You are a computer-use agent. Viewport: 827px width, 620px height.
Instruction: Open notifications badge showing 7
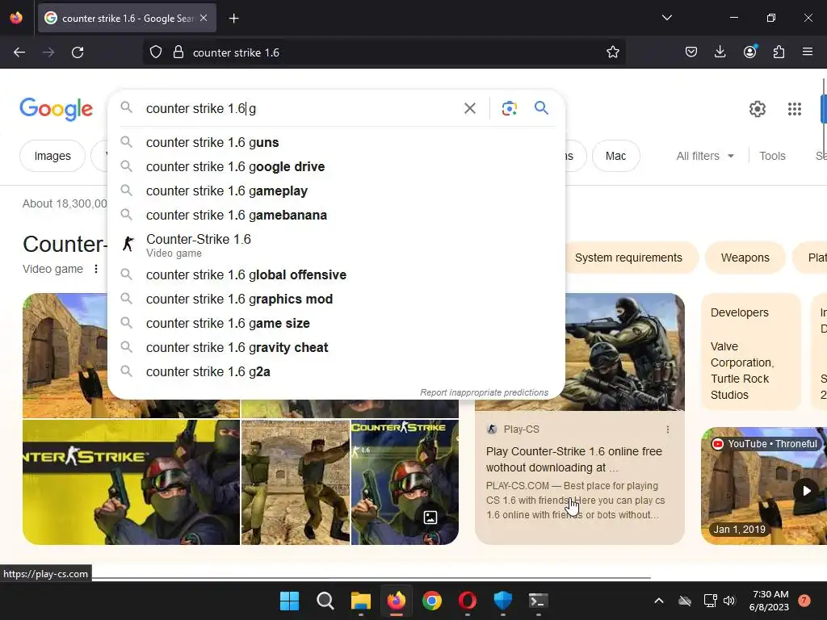point(804,601)
